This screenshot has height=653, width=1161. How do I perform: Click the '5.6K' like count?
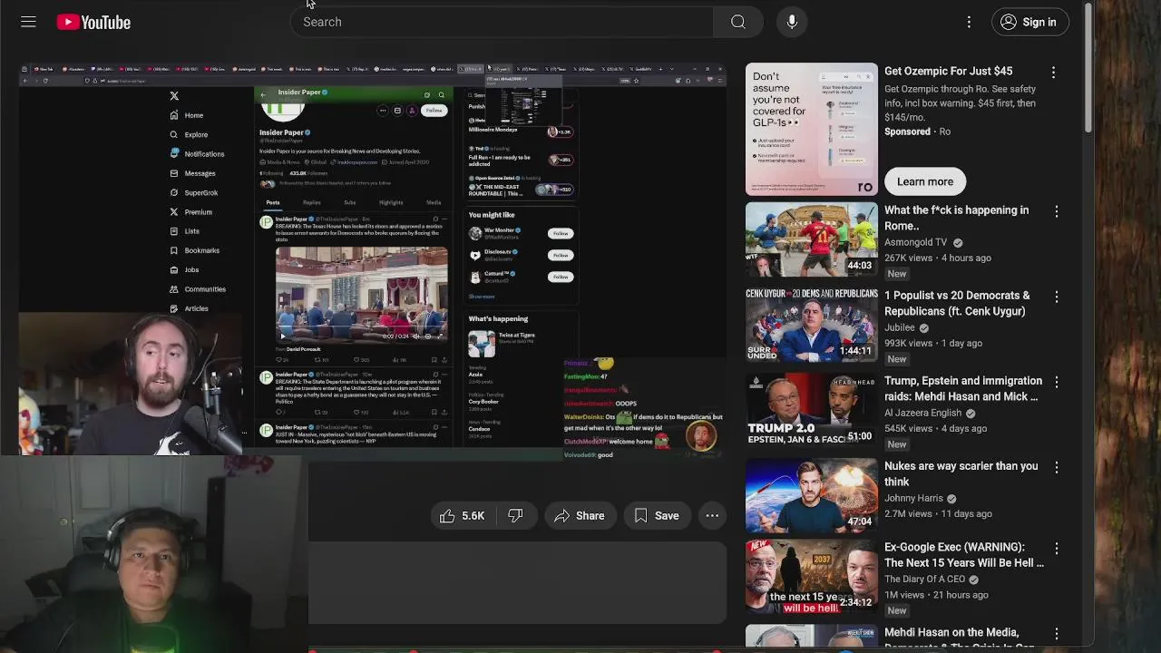pyautogui.click(x=473, y=516)
